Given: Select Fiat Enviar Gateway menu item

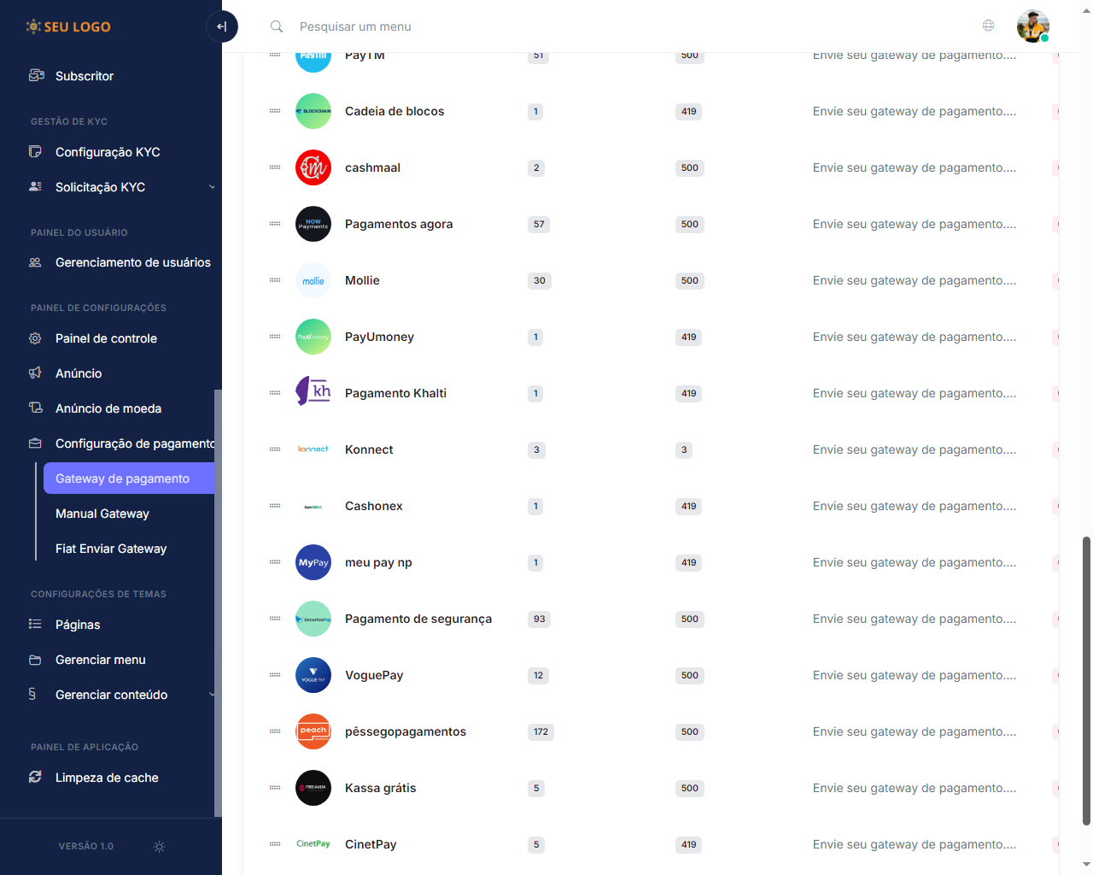Looking at the screenshot, I should (111, 549).
